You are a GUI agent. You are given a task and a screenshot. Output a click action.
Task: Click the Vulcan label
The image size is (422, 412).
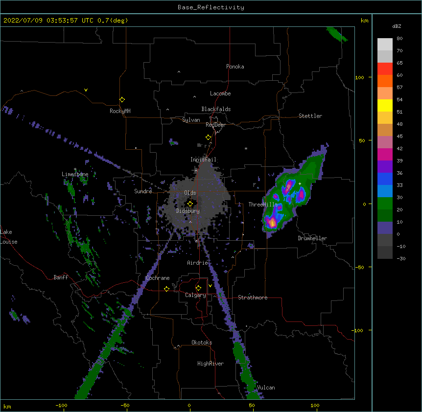266,388
